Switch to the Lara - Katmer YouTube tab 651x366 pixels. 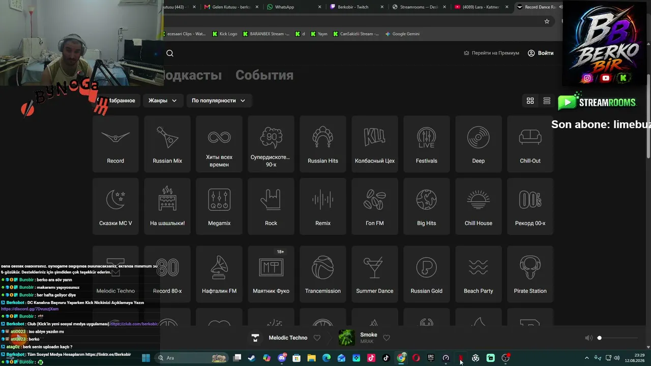[x=481, y=7]
